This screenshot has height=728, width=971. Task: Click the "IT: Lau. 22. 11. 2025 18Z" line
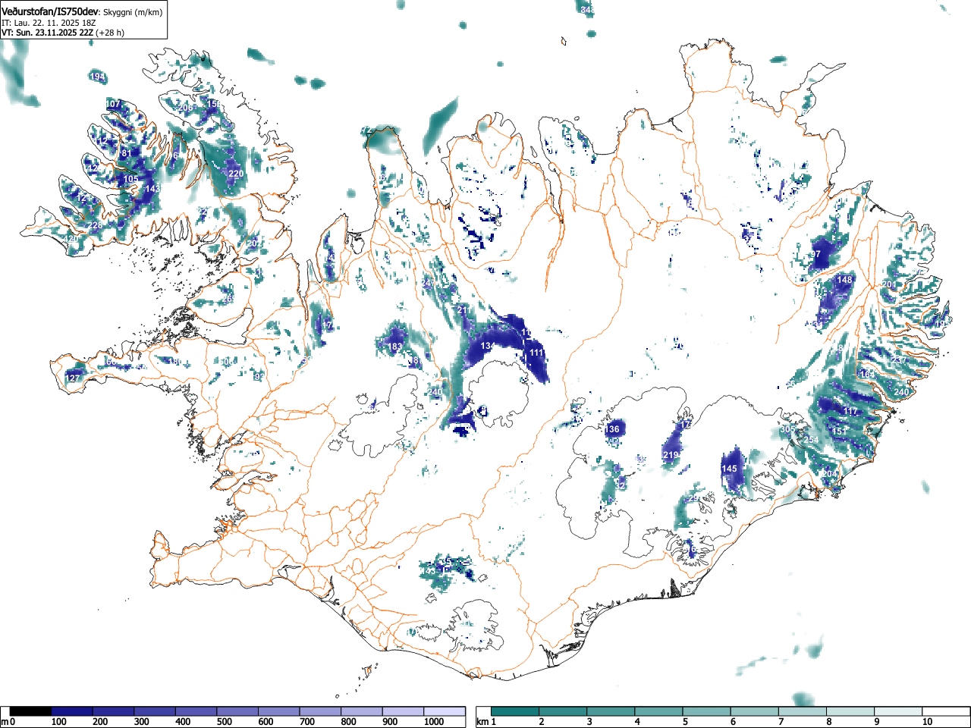(x=49, y=23)
